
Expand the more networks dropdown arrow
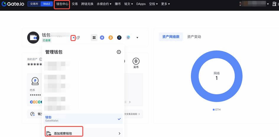(x=137, y=38)
